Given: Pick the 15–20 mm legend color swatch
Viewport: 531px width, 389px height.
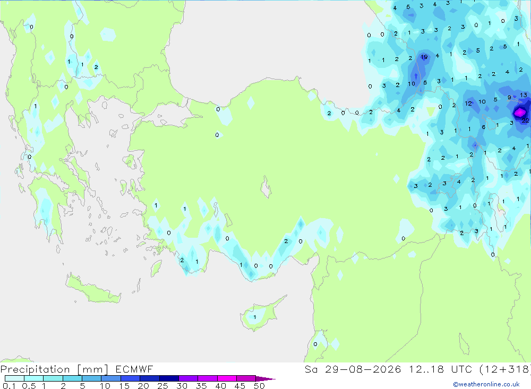Looking at the screenshot, I should (x=131, y=378).
